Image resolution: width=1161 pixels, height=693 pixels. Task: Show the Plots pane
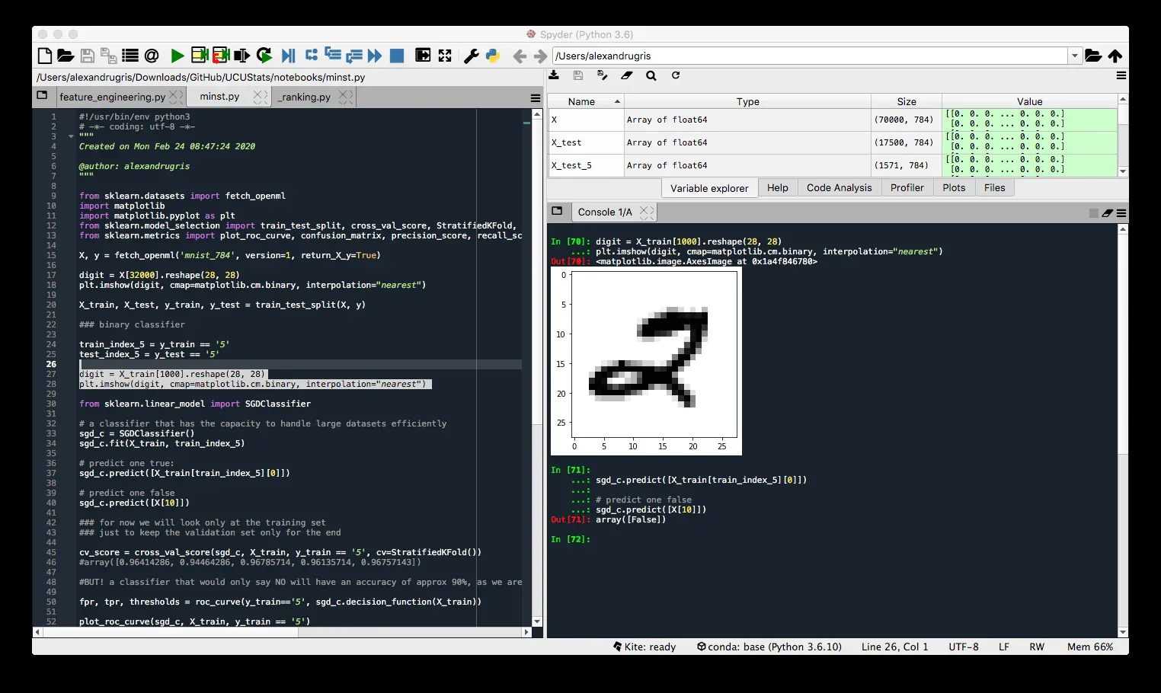[x=954, y=188]
